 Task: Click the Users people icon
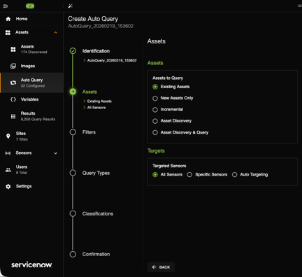[x=8, y=170]
